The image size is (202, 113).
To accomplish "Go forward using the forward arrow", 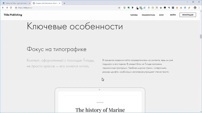I will [x=7, y=8].
